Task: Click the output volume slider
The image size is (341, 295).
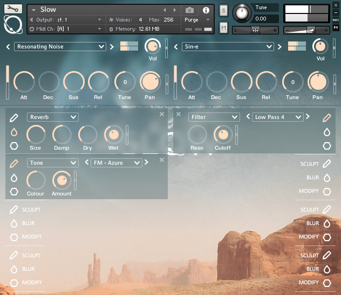Action: [306, 30]
